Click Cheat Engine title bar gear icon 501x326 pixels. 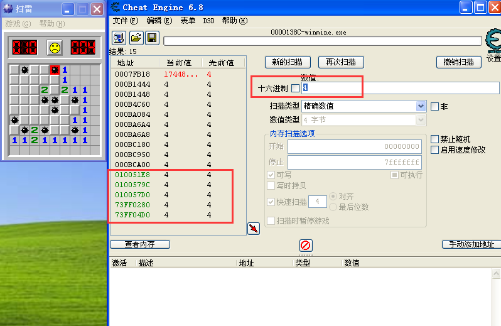point(115,7)
